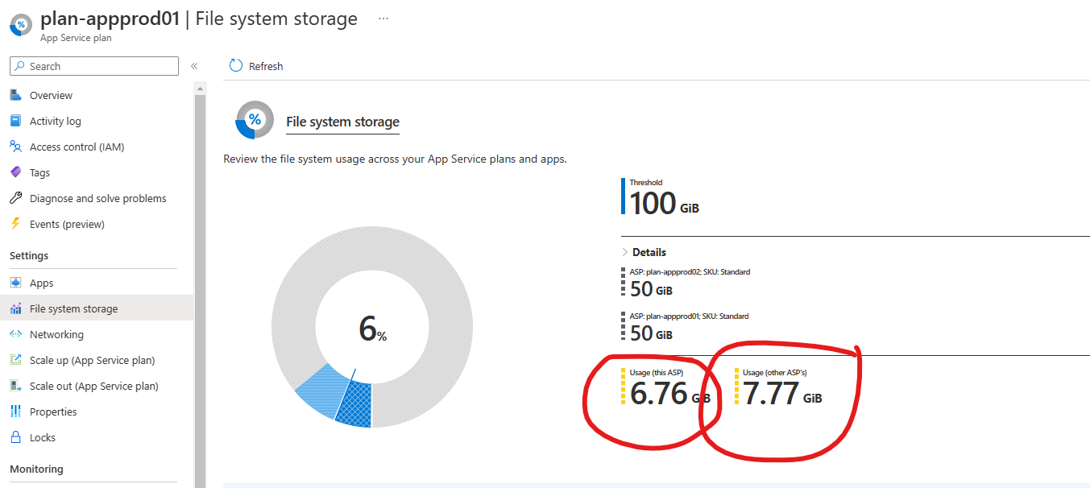Open Scale up (App Service plan)

click(x=93, y=360)
